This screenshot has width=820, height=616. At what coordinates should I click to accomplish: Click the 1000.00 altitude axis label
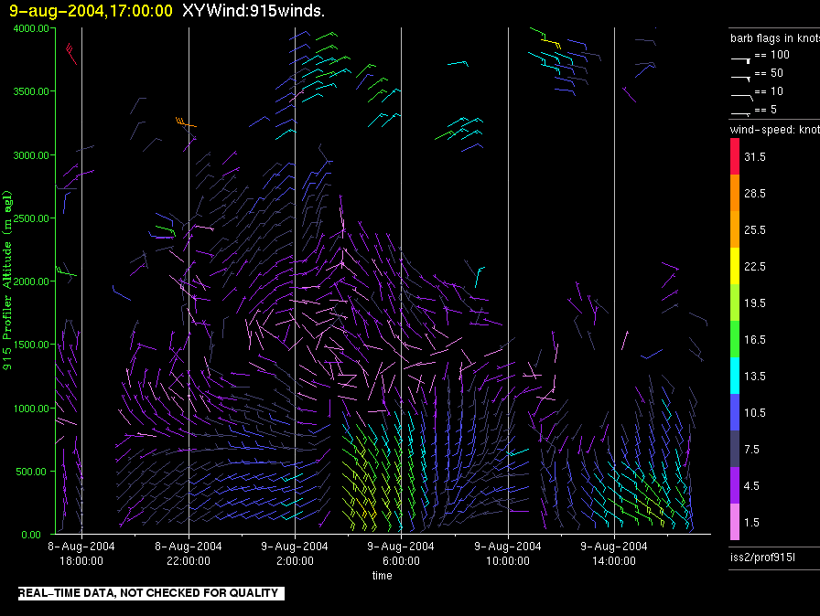point(31,409)
